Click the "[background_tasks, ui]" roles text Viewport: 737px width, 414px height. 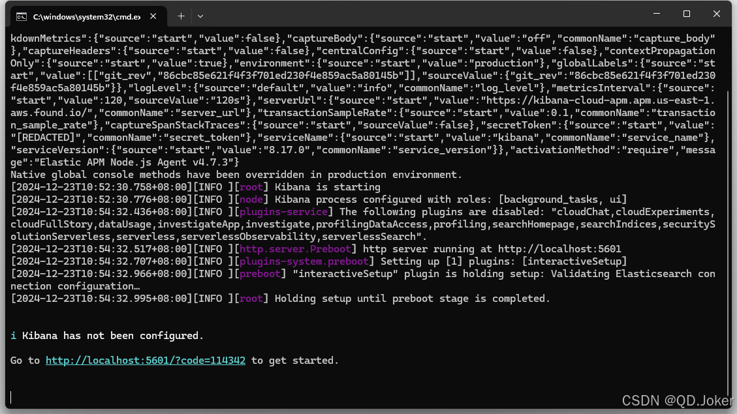563,200
